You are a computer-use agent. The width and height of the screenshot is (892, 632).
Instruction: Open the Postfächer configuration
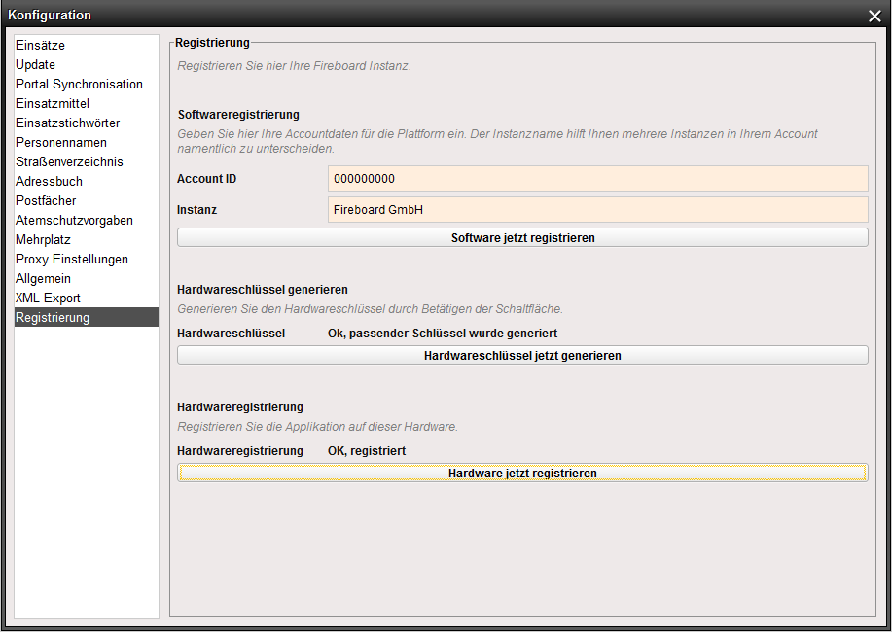[46, 201]
